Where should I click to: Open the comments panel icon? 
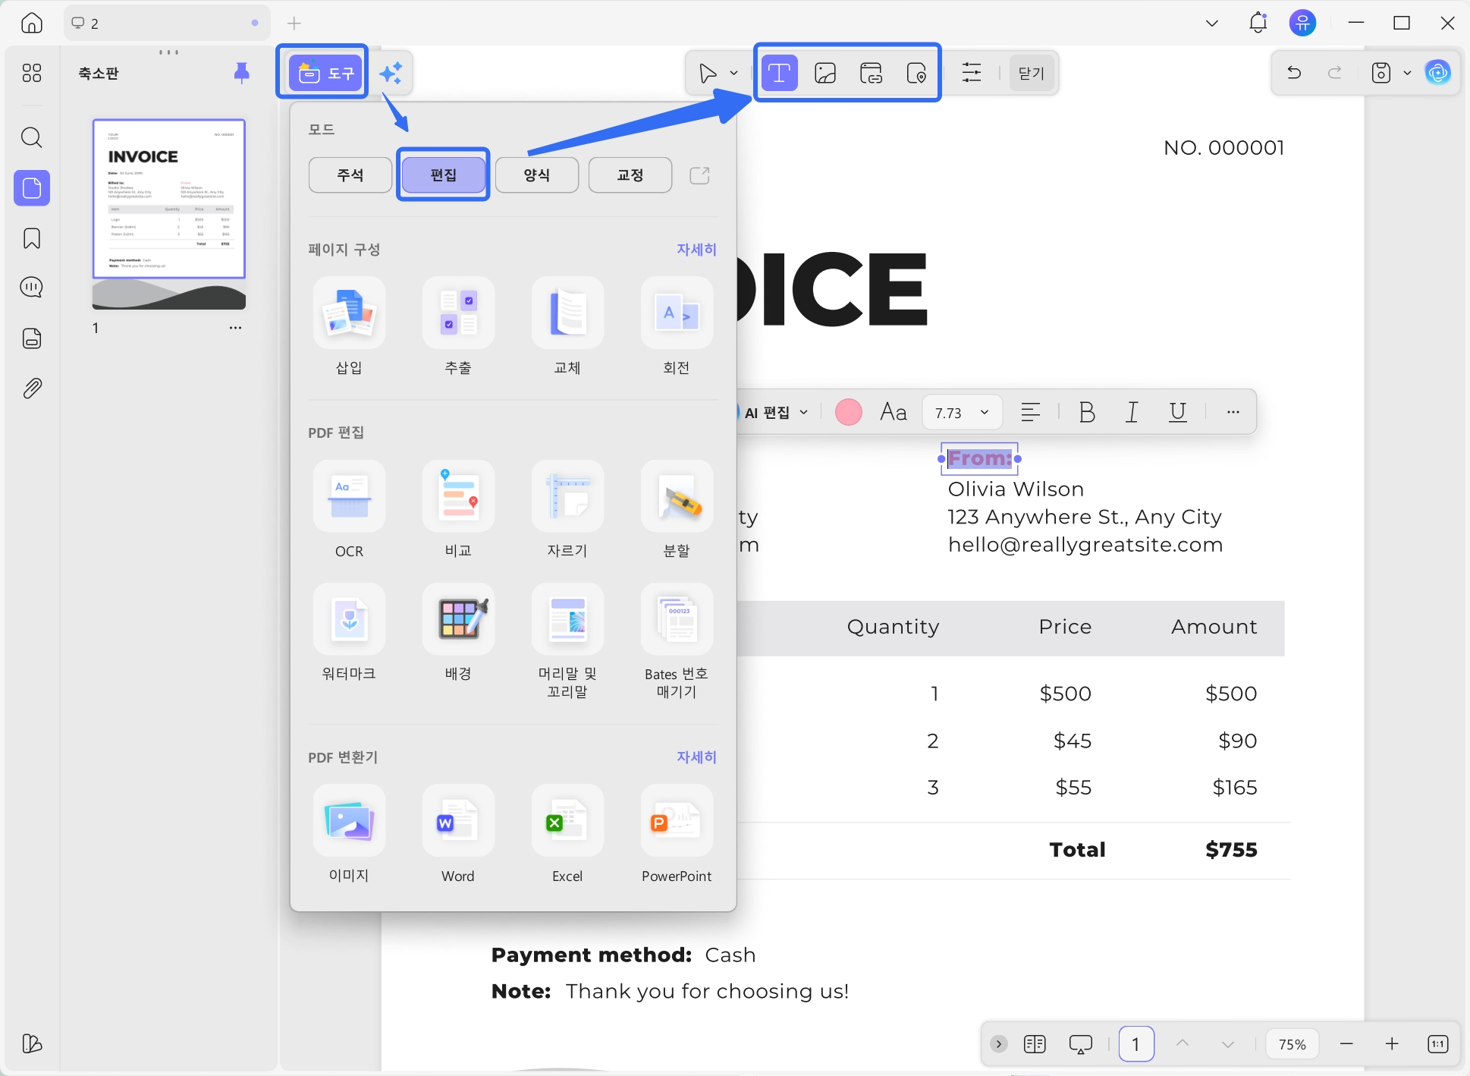coord(32,288)
